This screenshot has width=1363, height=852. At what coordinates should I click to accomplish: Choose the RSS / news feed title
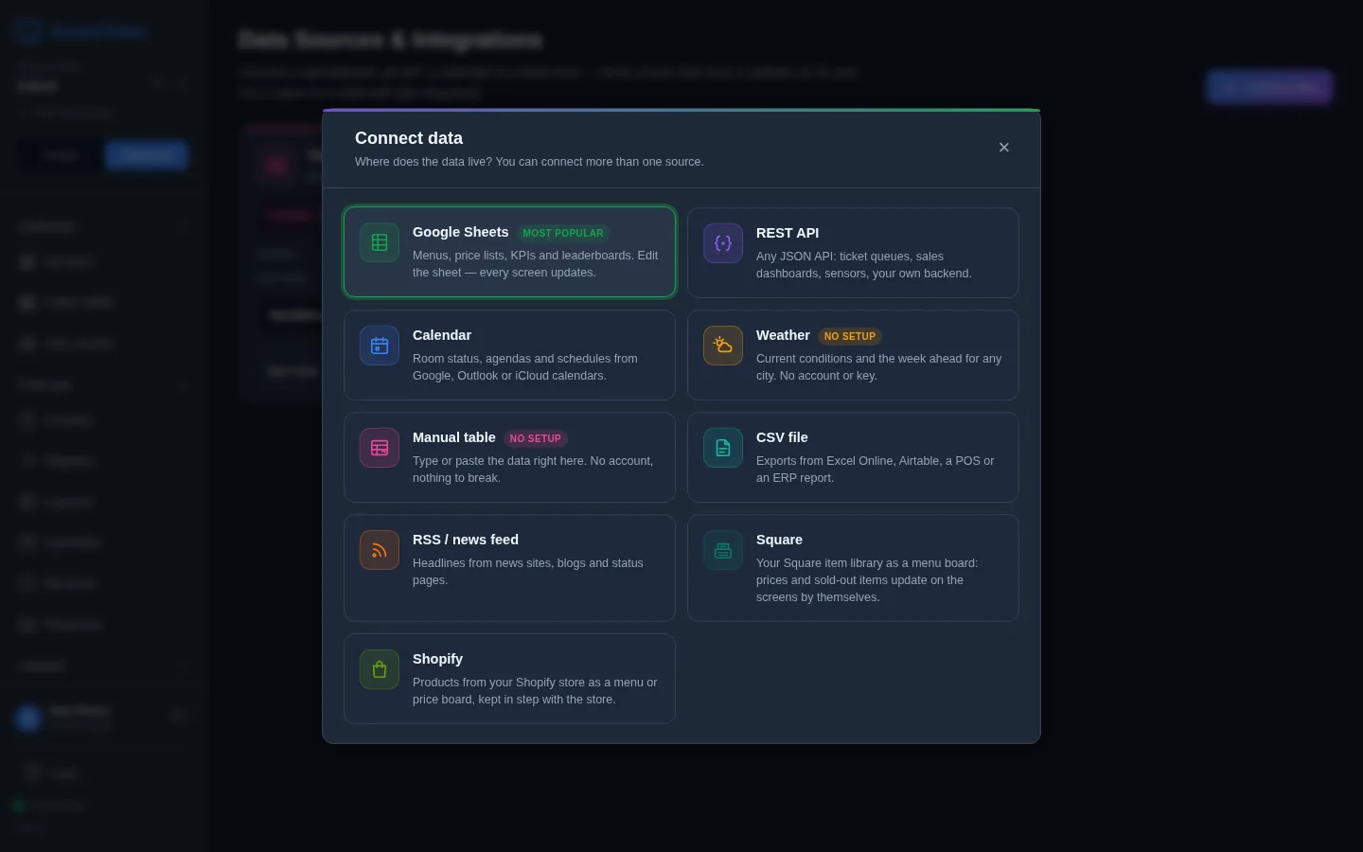click(x=466, y=540)
